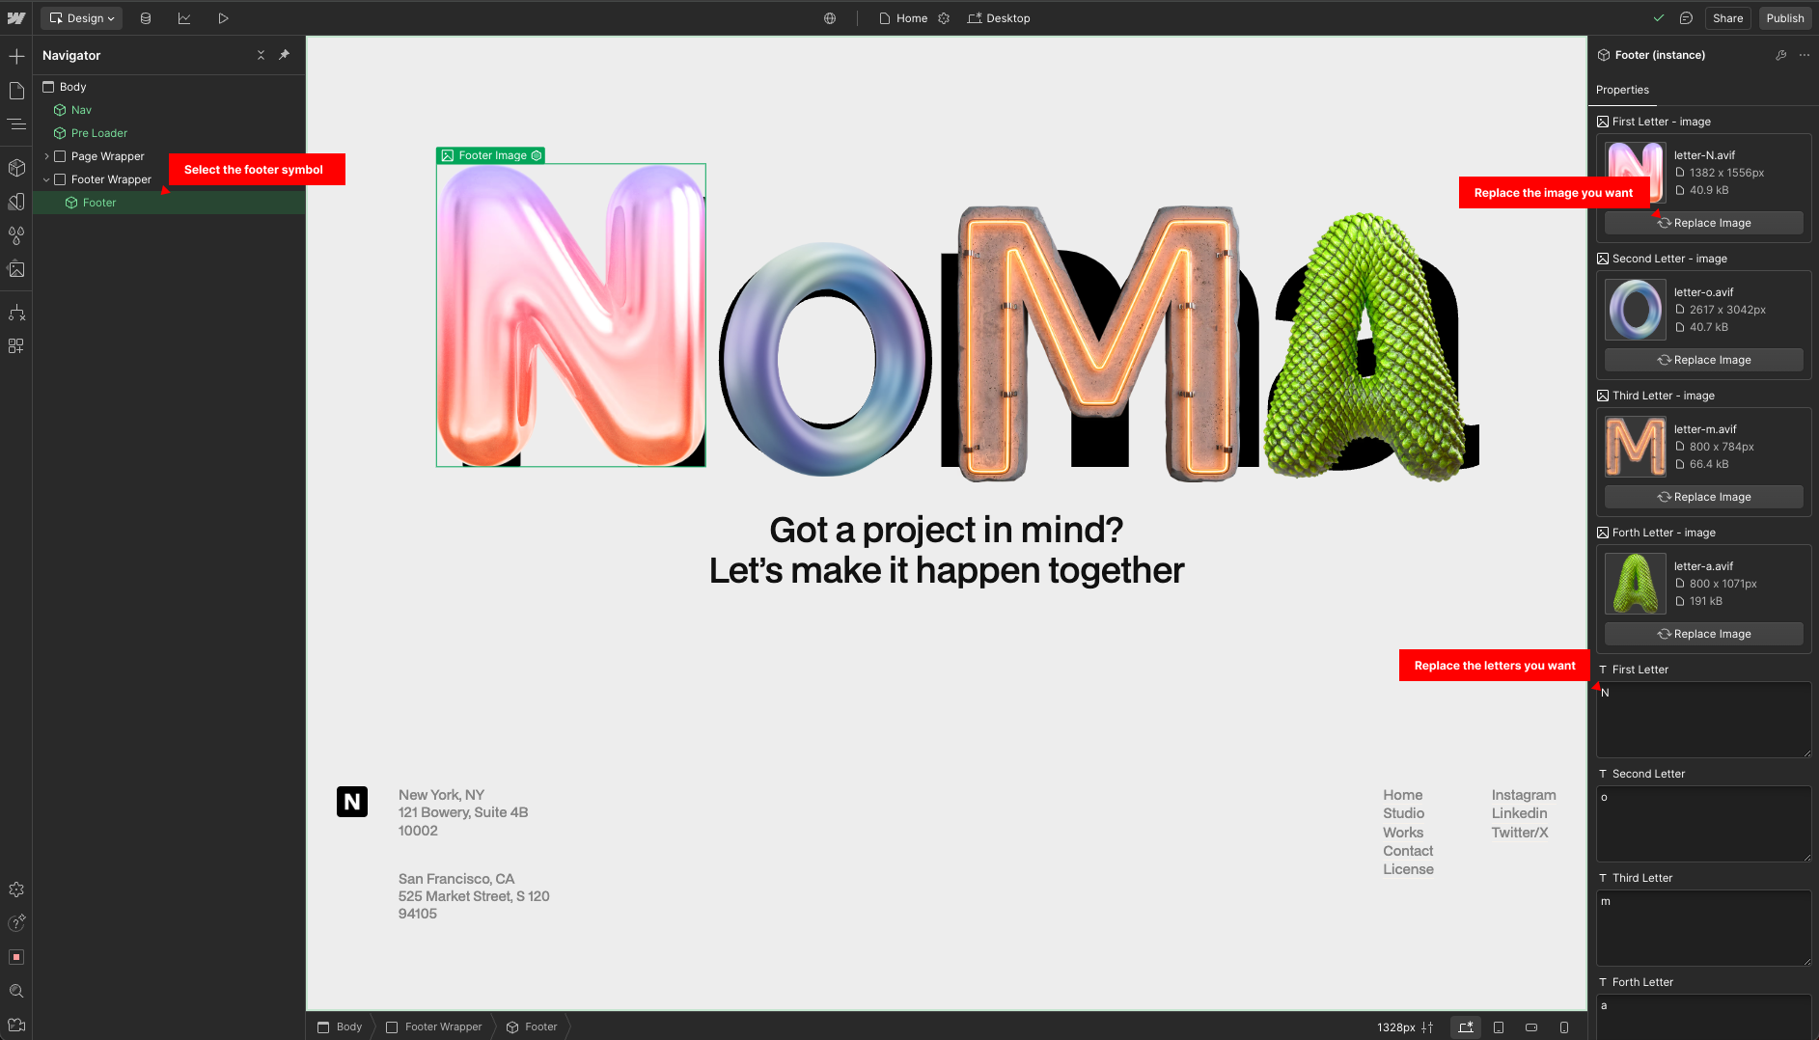This screenshot has width=1819, height=1040.
Task: Open Home page settings gear
Action: pyautogui.click(x=944, y=18)
